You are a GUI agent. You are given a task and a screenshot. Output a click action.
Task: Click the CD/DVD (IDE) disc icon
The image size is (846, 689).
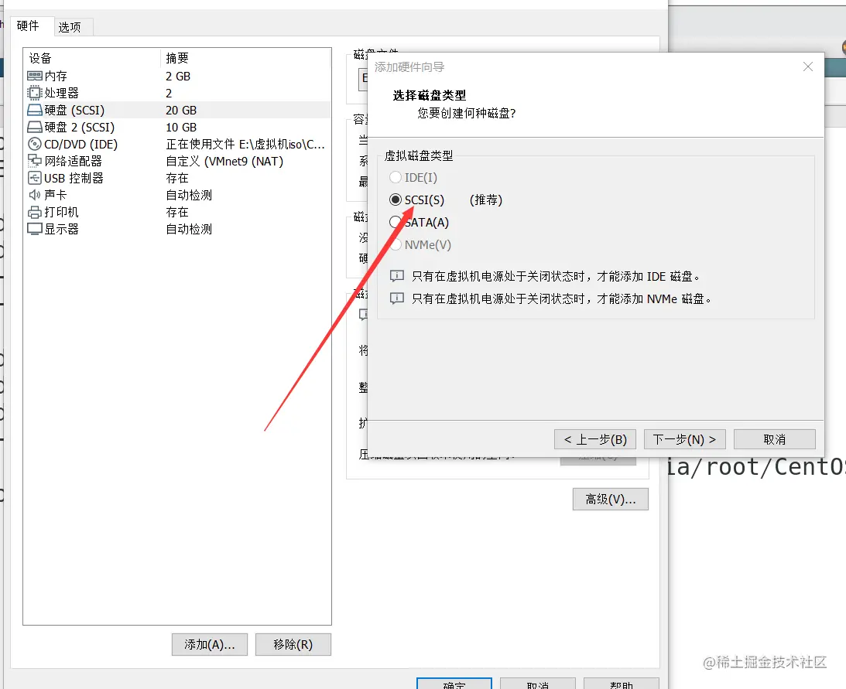[x=35, y=144]
